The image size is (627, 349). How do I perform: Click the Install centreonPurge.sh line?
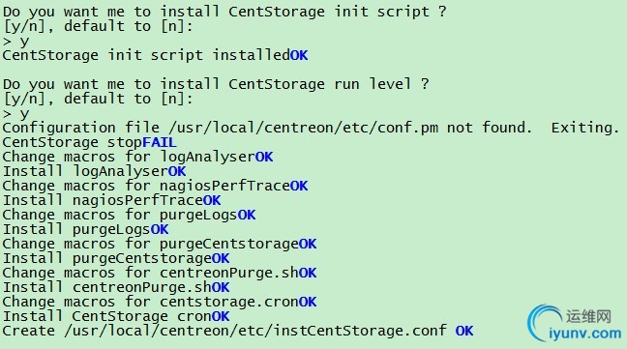click(x=116, y=287)
